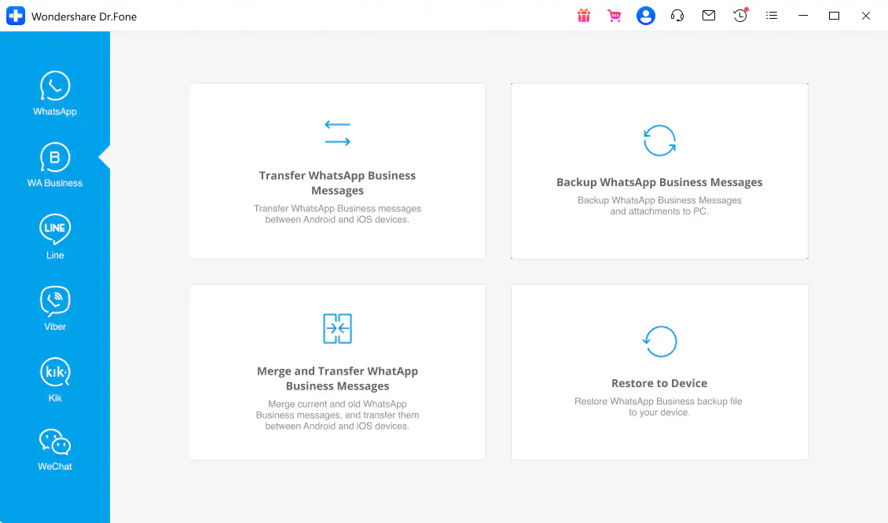Click the Wondershare Dr.Fone title text
The image size is (888, 523).
coord(84,16)
